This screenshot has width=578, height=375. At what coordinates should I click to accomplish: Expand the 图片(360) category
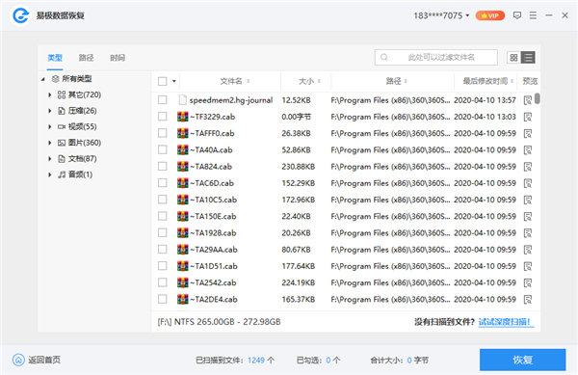click(50, 143)
